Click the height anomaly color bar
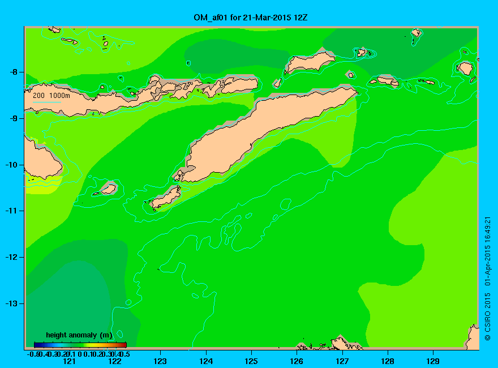Image resolution: width=498 pixels, height=368 pixels. [x=80, y=345]
